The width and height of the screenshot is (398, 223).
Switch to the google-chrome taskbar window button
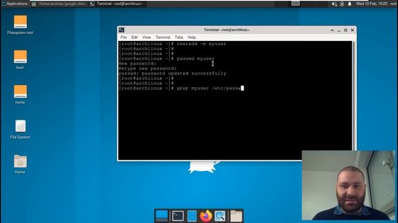pos(60,4)
